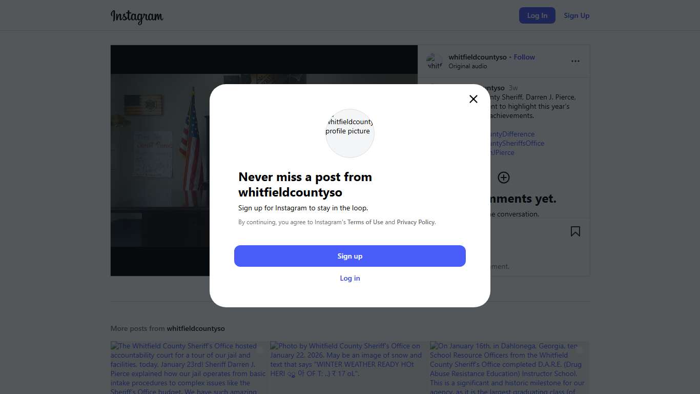Image resolution: width=700 pixels, height=394 pixels.
Task: Follow the whitfieldcountyso account
Action: pyautogui.click(x=524, y=57)
